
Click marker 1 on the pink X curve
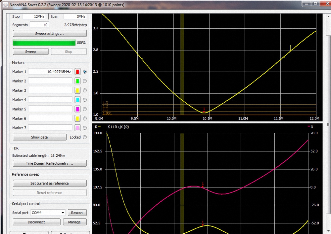203,185
